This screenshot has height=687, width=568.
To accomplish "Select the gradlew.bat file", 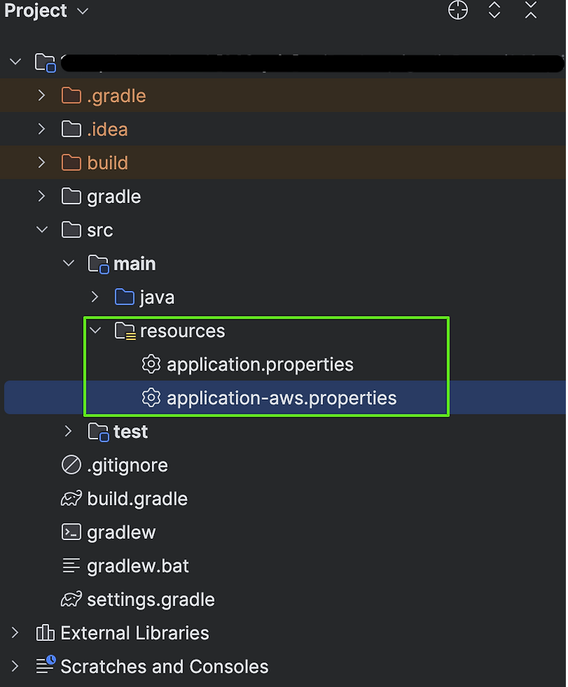I will tap(136, 566).
